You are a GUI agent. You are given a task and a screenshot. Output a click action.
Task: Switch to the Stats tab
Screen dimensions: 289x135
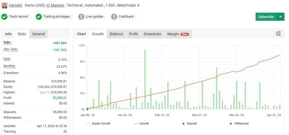point(22,34)
